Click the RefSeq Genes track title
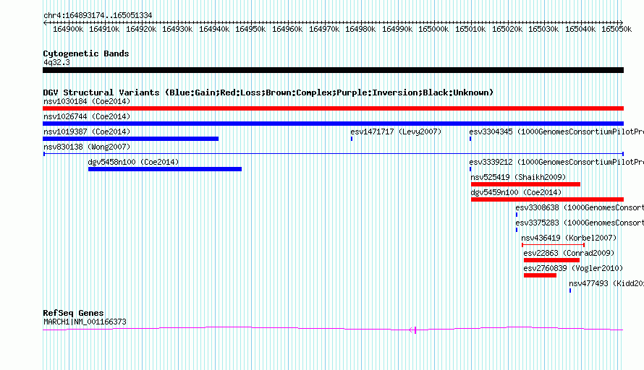 tap(74, 313)
